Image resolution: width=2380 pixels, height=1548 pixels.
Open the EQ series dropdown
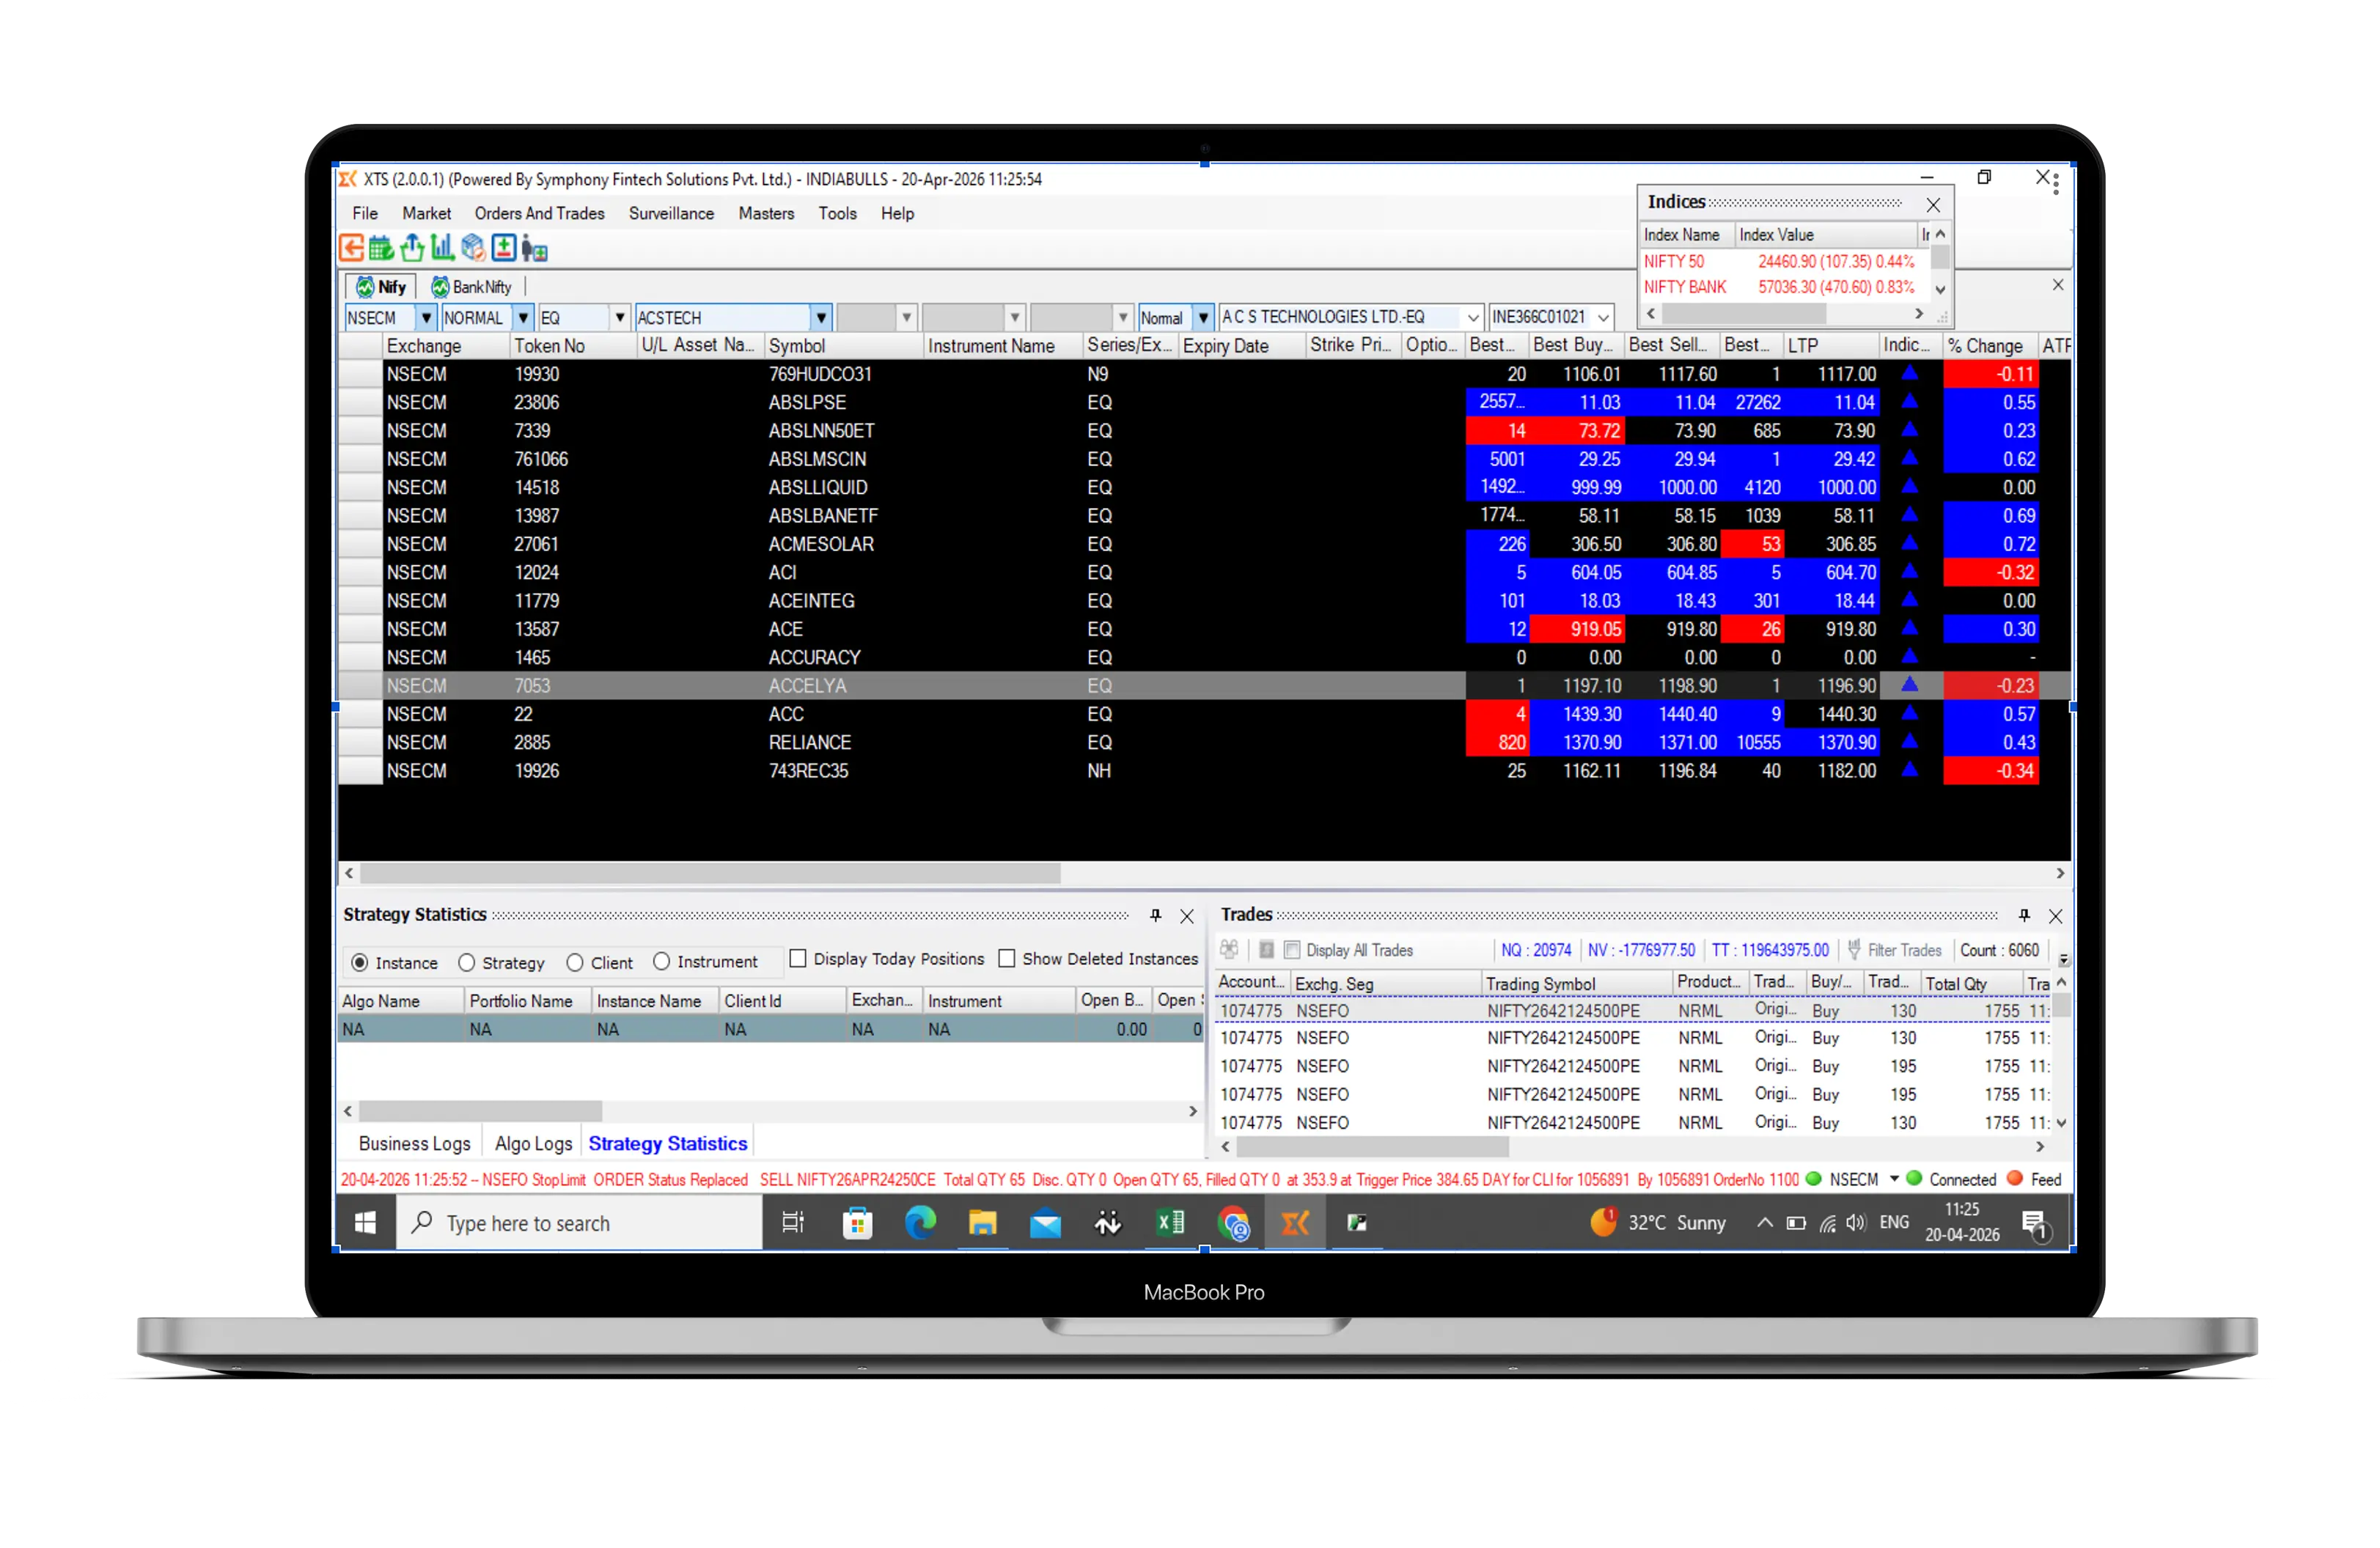tap(620, 318)
